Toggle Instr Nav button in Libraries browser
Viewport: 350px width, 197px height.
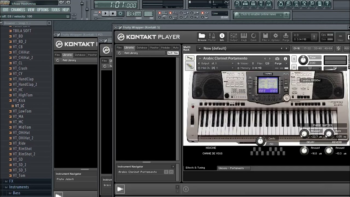(173, 53)
